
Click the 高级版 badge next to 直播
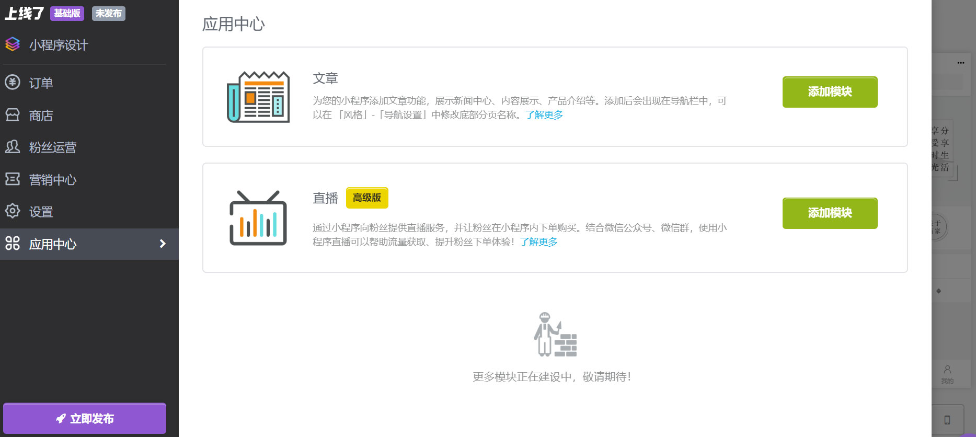pyautogui.click(x=367, y=198)
